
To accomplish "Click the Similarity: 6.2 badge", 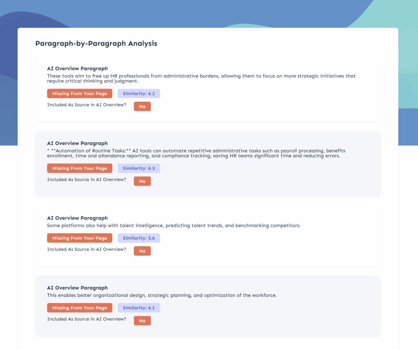I will 139,94.
